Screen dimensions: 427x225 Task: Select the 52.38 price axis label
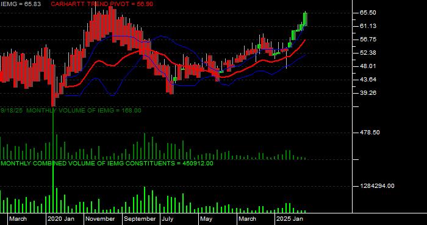click(x=368, y=53)
